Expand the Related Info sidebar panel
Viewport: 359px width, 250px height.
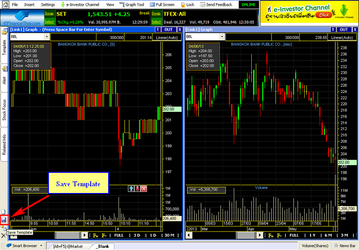coord(4,145)
